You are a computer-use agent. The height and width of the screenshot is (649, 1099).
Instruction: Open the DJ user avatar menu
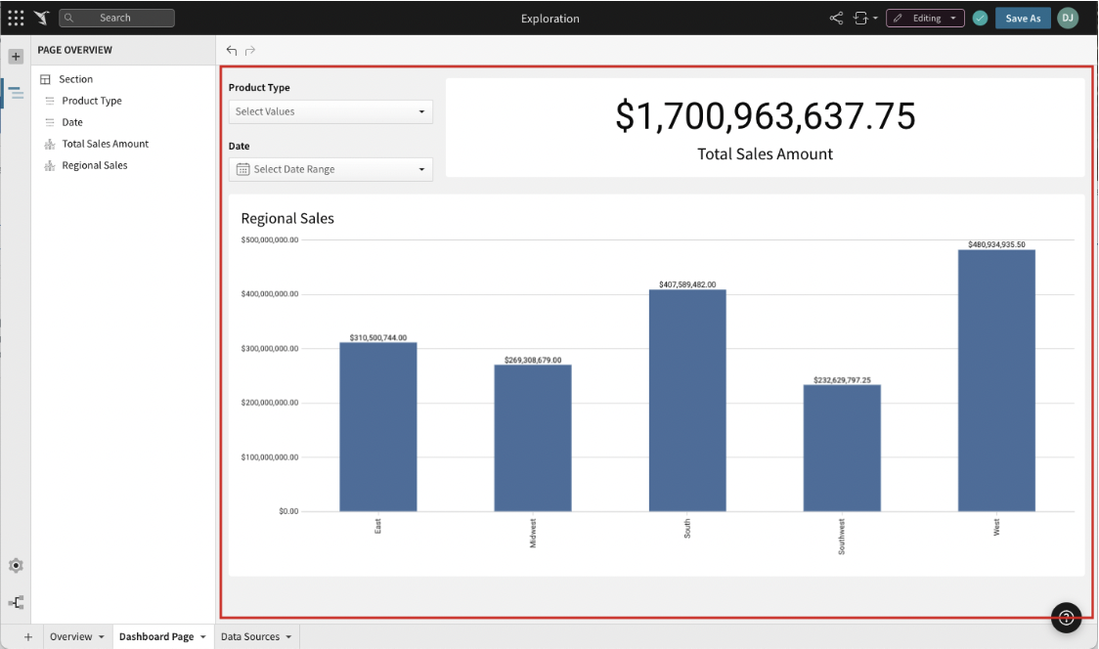coord(1066,17)
